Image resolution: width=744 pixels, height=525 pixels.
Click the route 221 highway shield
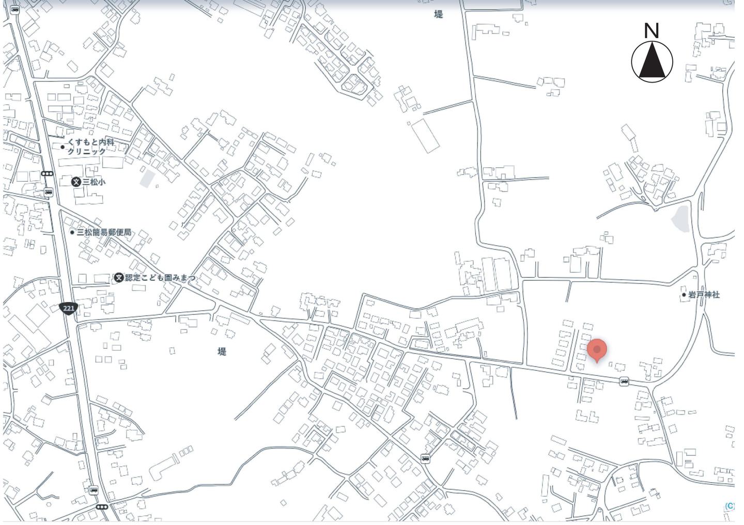tap(69, 308)
